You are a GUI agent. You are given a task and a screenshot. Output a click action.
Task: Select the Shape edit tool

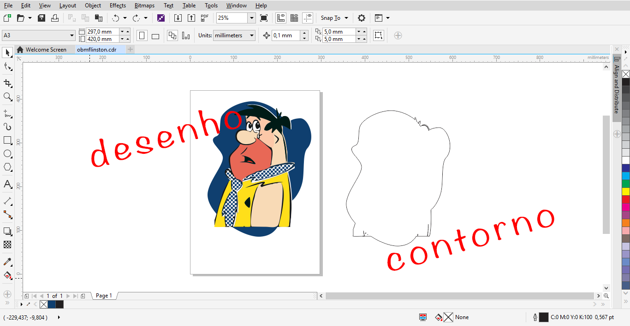7,67
